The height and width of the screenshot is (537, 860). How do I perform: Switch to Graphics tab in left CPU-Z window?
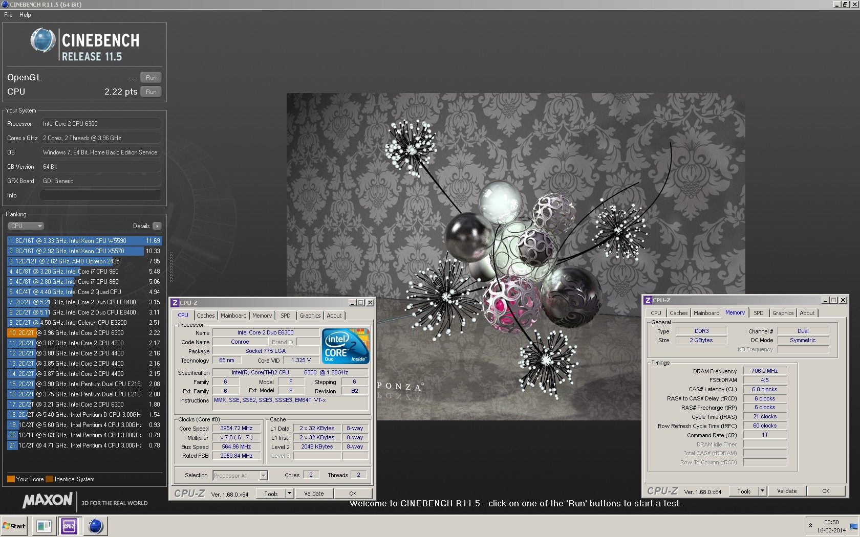pos(310,316)
